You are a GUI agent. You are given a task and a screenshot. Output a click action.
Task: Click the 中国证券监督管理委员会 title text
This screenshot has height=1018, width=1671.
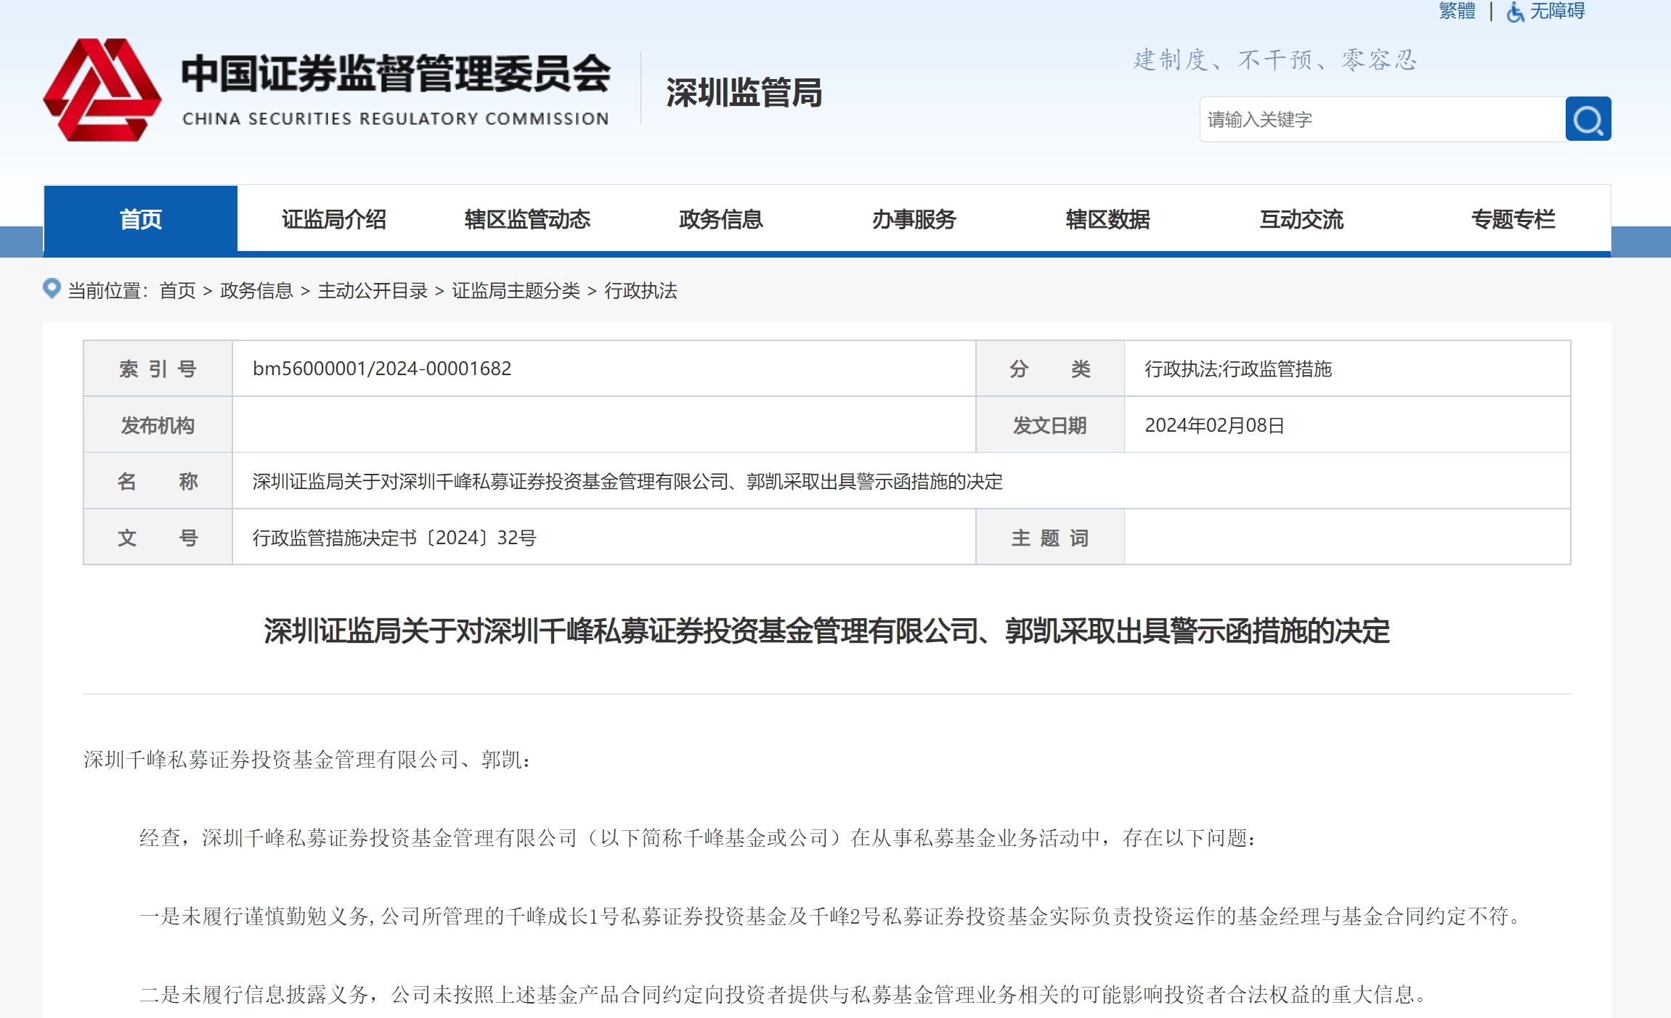[x=396, y=73]
